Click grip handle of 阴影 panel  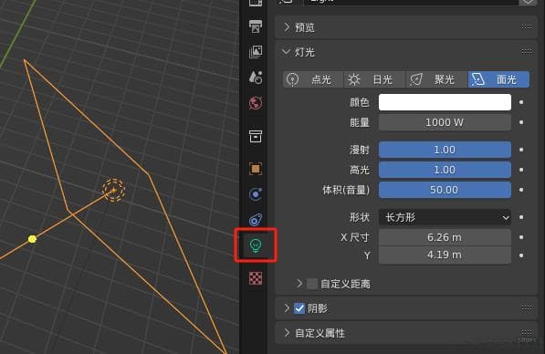tap(527, 307)
